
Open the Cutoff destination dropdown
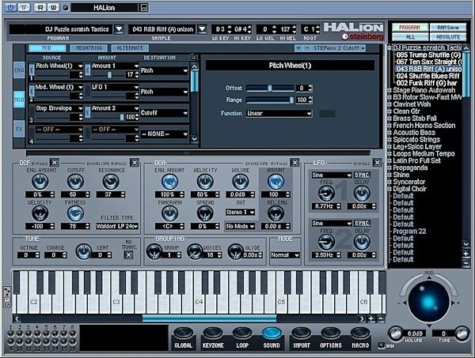coord(164,113)
